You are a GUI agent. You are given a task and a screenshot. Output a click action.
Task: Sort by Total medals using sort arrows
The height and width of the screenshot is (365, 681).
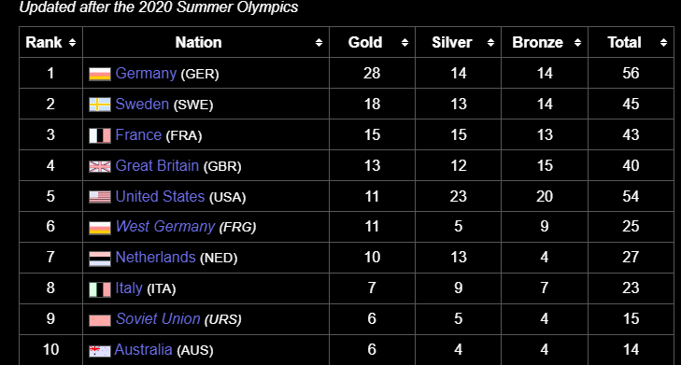(x=663, y=43)
